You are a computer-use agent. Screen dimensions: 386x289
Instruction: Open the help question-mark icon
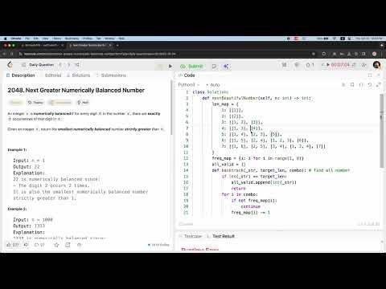coord(79,245)
